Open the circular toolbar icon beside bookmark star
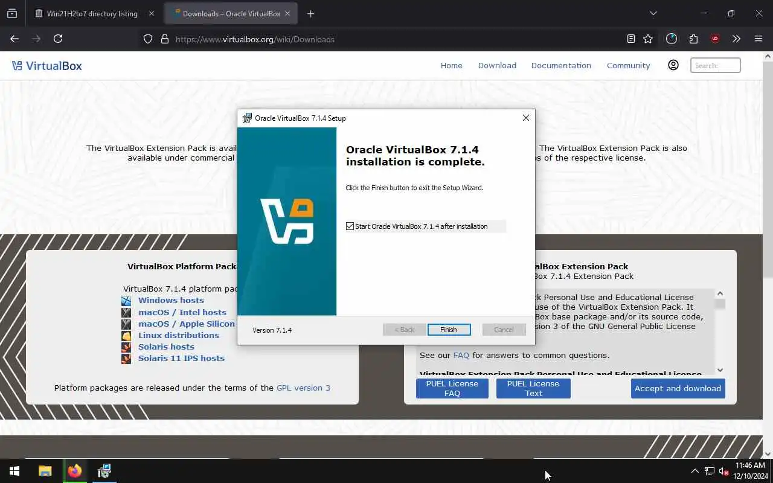This screenshot has height=483, width=773. pos(672,39)
